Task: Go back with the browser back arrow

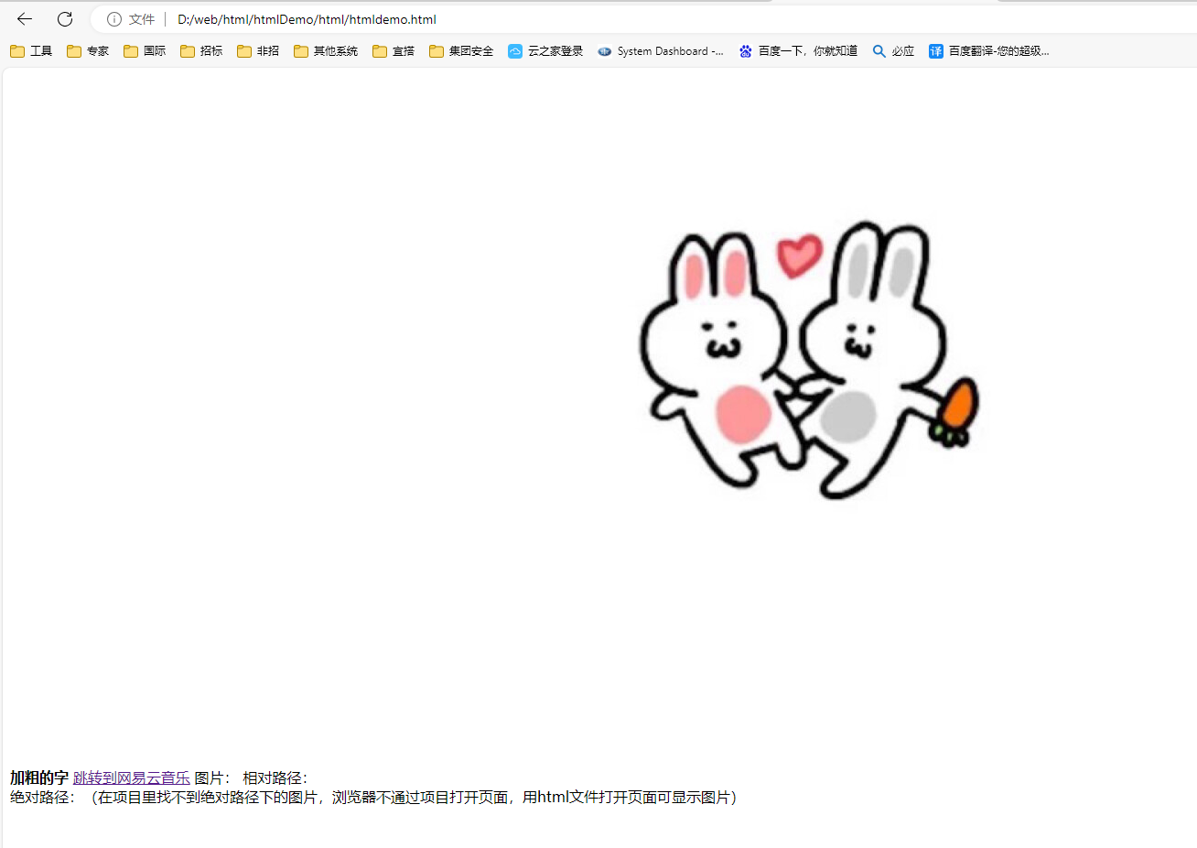Action: pyautogui.click(x=25, y=19)
